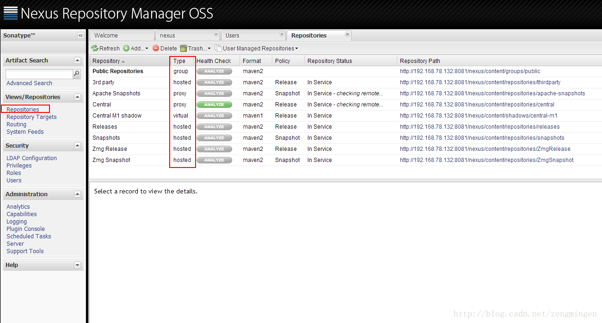Open the Capabilities link
This screenshot has width=602, height=323.
[22, 214]
